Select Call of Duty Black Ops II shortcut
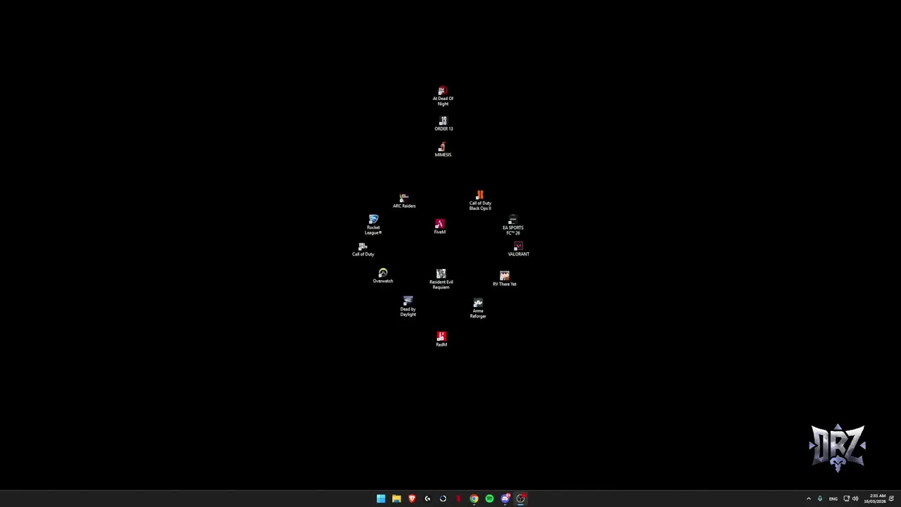The width and height of the screenshot is (901, 507). [x=480, y=200]
